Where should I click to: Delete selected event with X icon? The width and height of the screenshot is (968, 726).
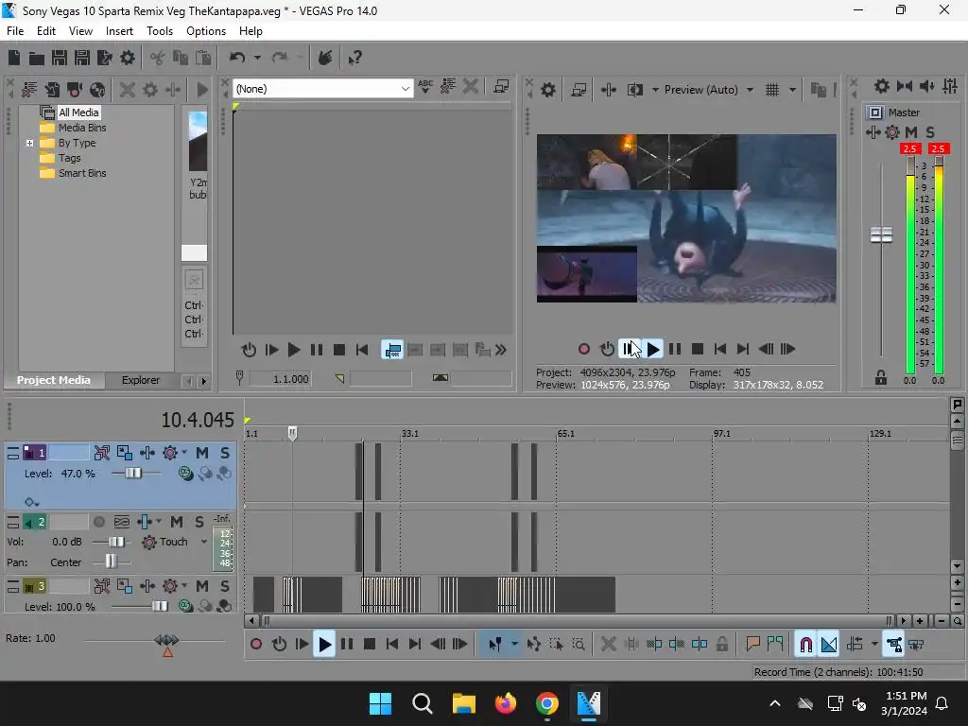pos(608,645)
